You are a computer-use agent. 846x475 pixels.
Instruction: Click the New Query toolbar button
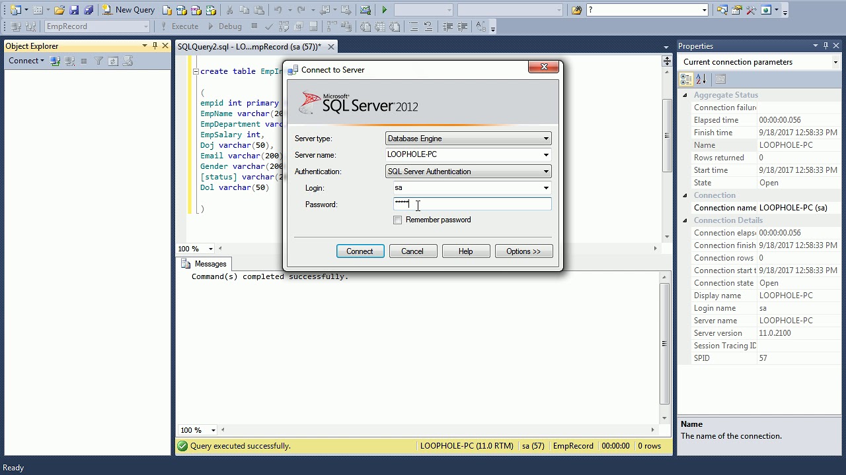tap(129, 10)
